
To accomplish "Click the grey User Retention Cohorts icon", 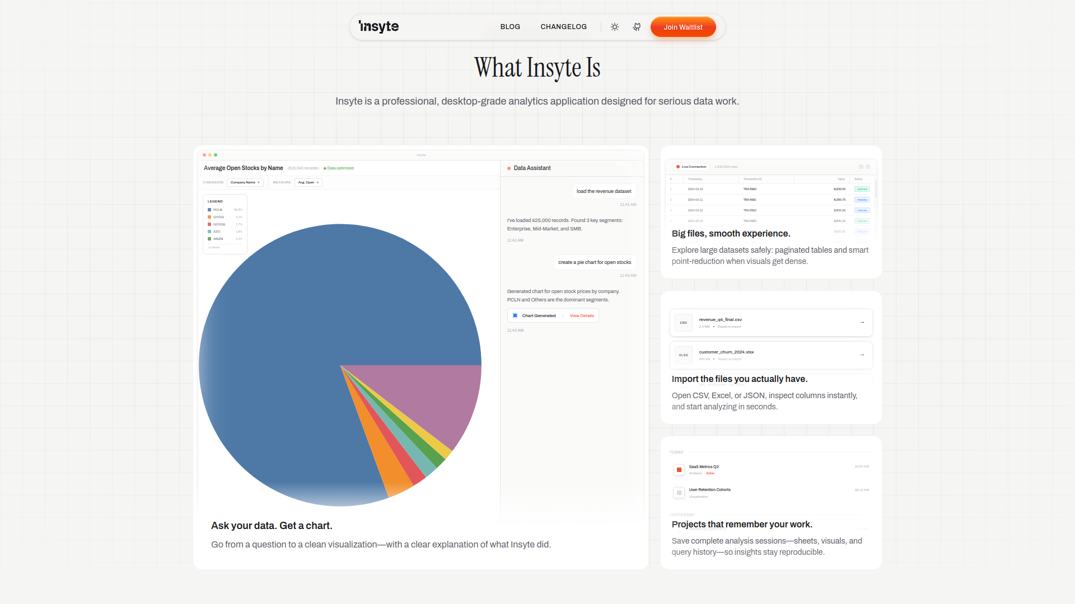I will coord(679,493).
